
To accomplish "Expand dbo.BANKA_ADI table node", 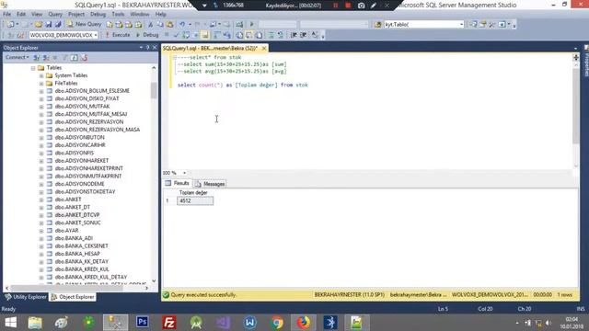I will click(41, 238).
